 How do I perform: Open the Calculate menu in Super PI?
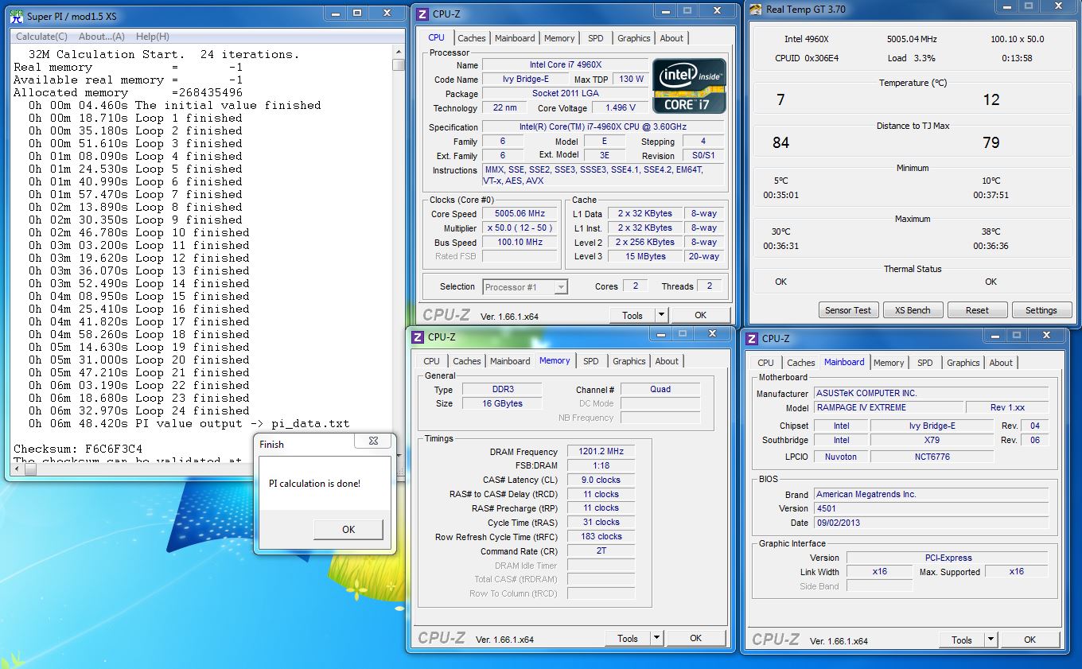coord(41,37)
